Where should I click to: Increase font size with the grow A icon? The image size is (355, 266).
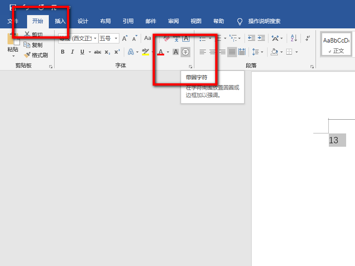[125, 38]
